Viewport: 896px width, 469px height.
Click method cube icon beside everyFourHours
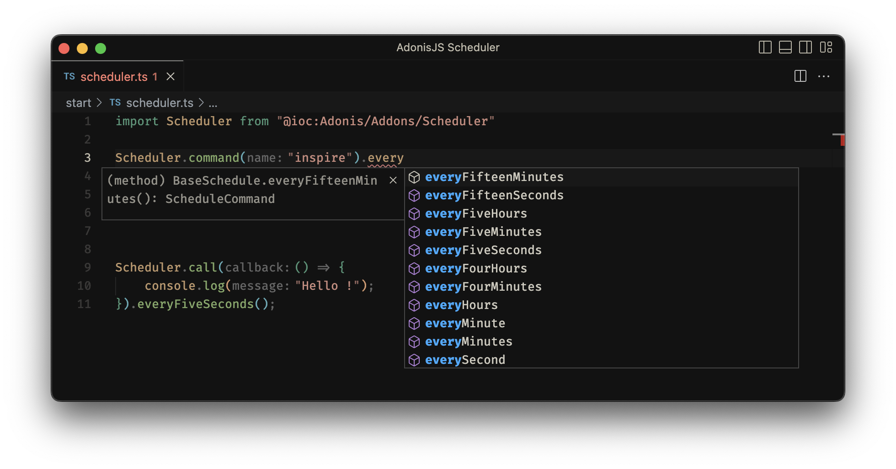click(x=414, y=269)
